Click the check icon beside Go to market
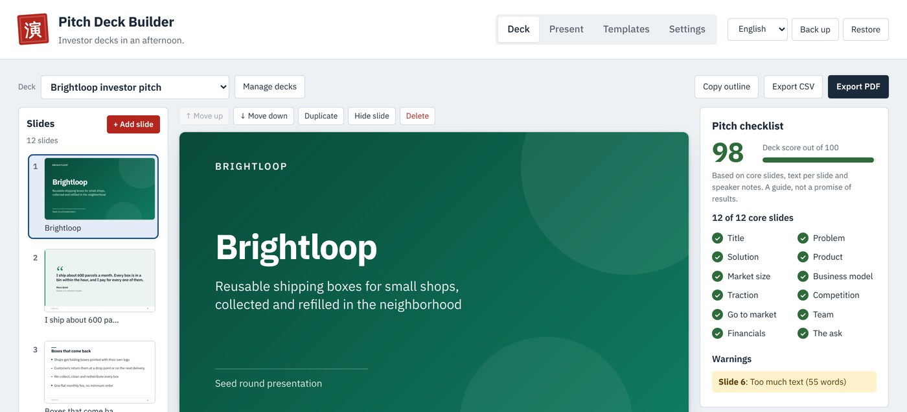The image size is (907, 412). pyautogui.click(x=717, y=314)
